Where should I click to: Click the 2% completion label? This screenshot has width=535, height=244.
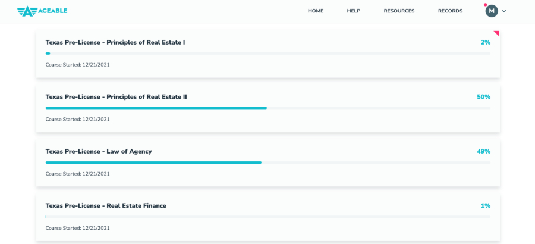[x=486, y=42]
